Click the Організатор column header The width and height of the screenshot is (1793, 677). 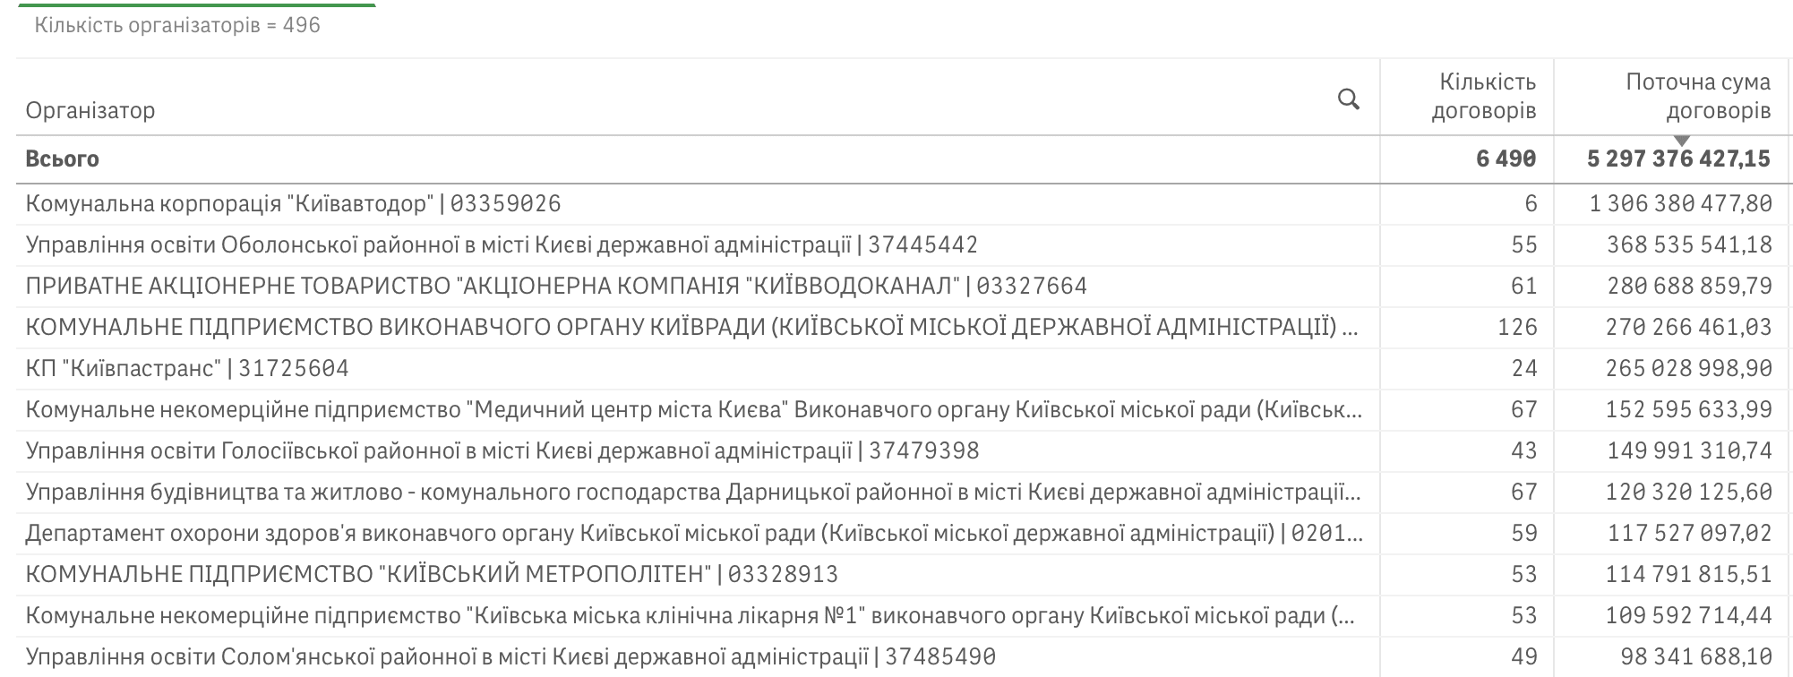point(90,110)
